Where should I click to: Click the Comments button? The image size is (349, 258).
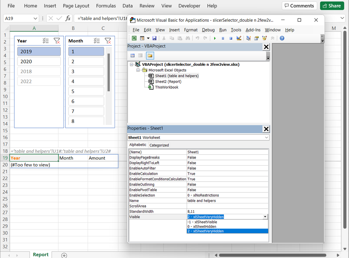(x=299, y=6)
